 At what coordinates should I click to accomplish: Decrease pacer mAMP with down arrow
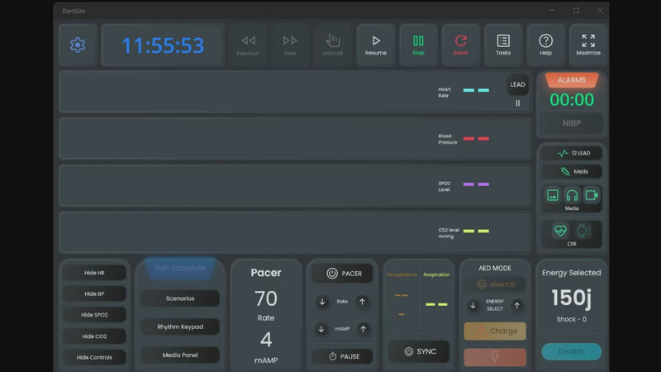coord(321,329)
